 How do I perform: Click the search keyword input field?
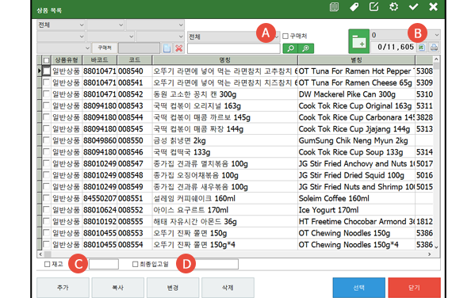pyautogui.click(x=234, y=48)
